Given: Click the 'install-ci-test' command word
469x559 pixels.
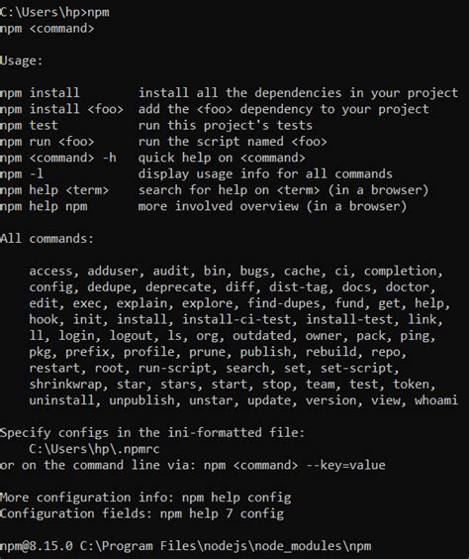Looking at the screenshot, I should pos(236,319).
